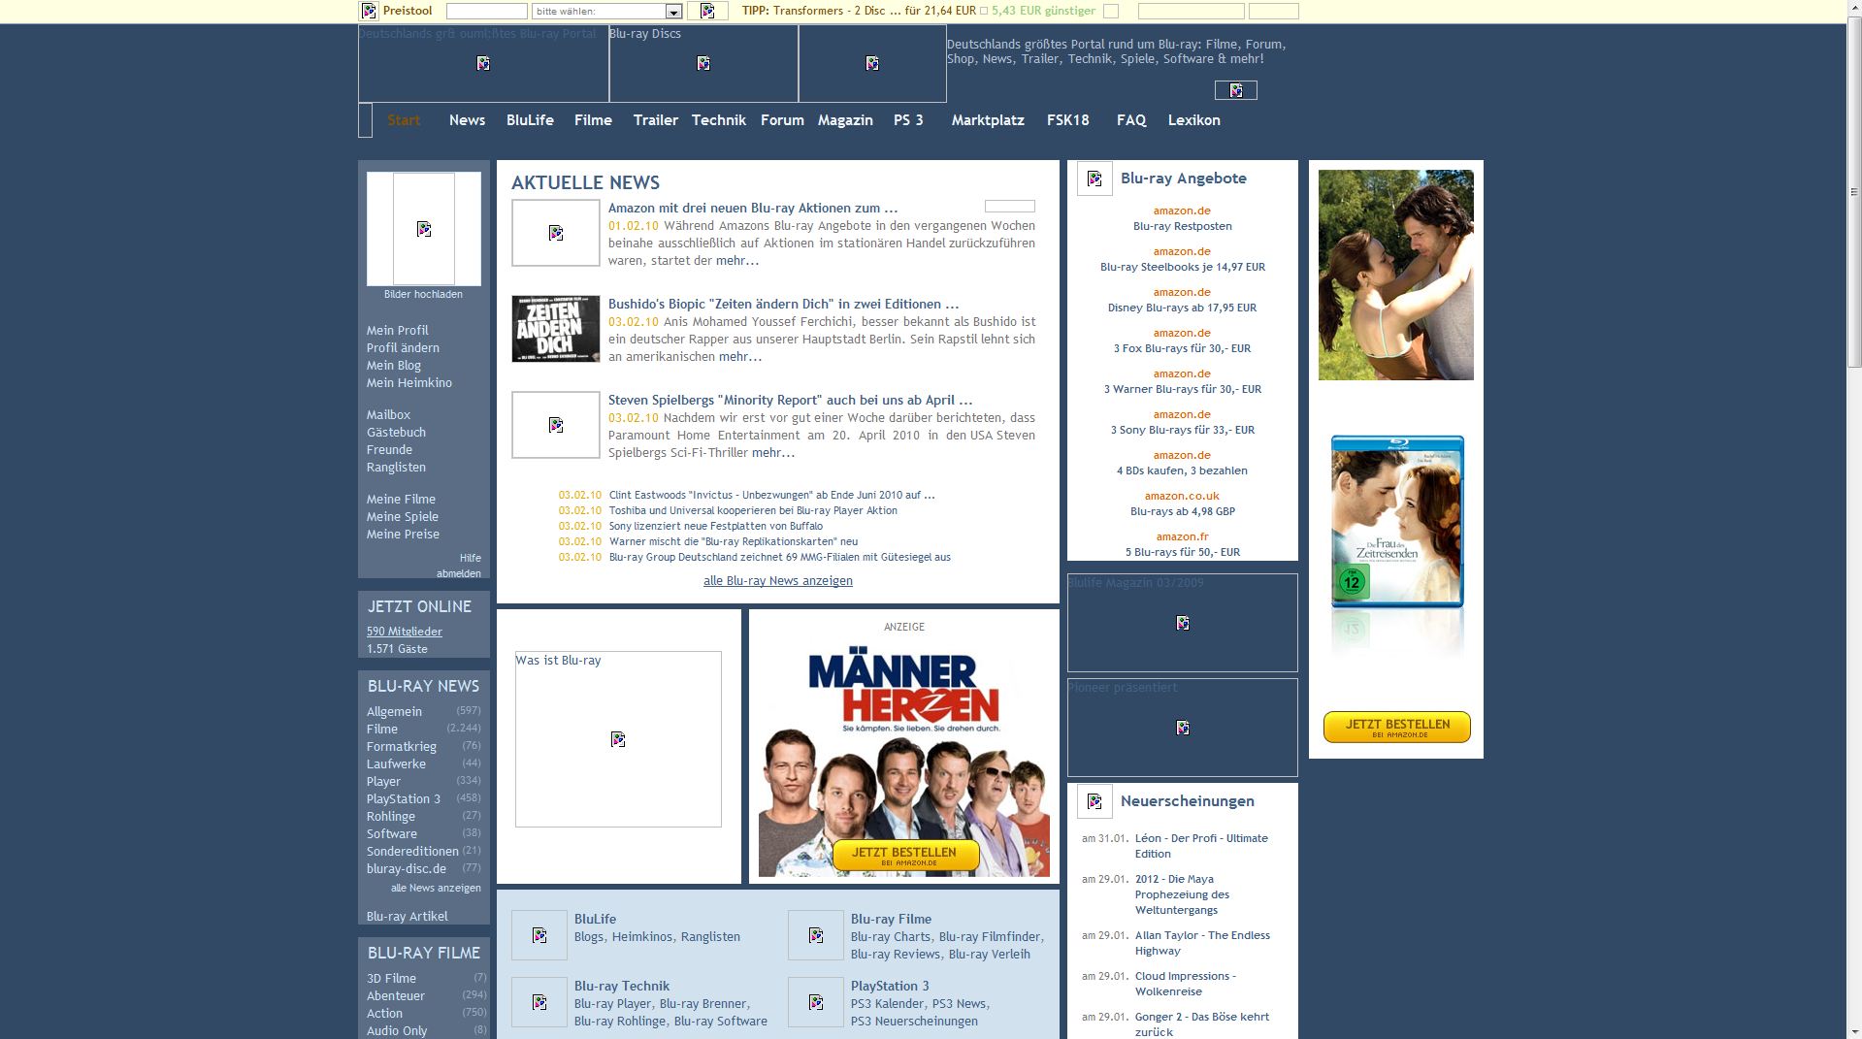The height and width of the screenshot is (1039, 1862).
Task: Open the Amazon Blu-ray Aktionen news thumbnail
Action: (x=556, y=233)
